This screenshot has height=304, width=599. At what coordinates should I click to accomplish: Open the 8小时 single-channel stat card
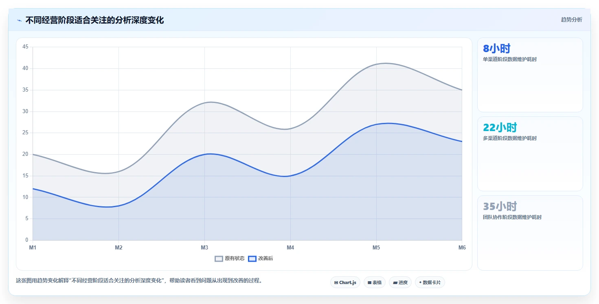click(530, 75)
